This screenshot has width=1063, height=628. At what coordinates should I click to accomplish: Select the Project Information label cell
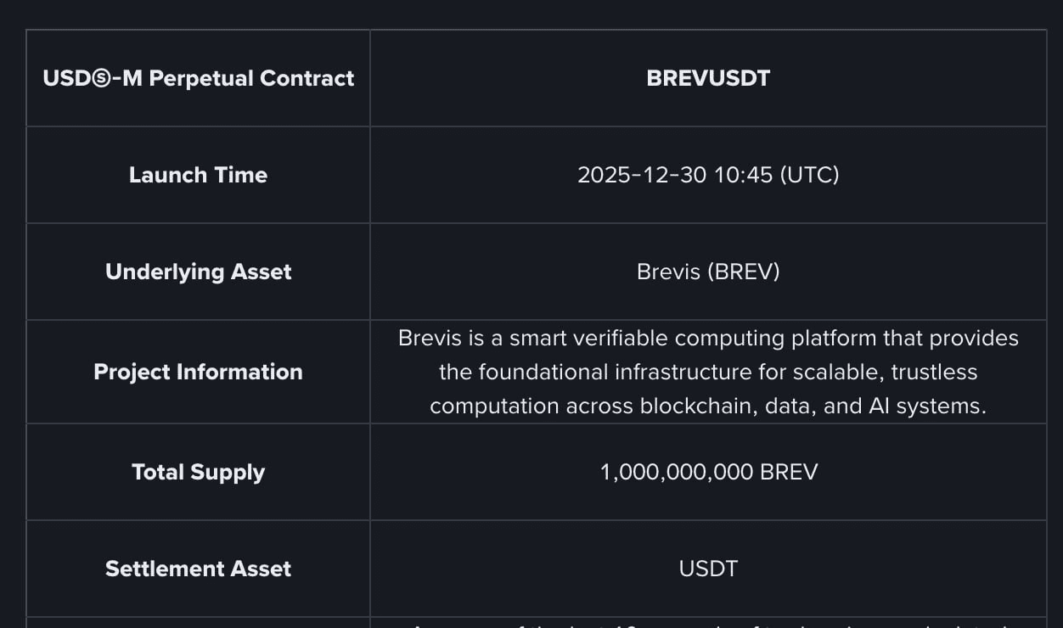tap(198, 372)
